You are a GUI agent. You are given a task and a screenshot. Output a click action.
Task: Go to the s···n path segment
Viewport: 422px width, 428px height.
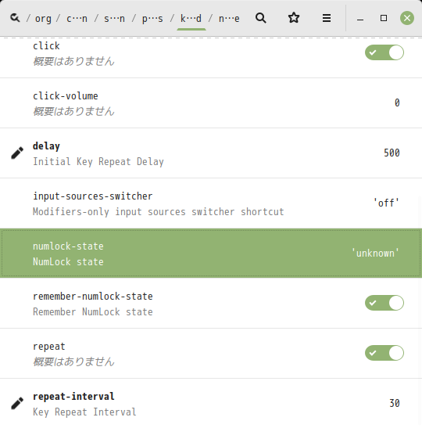click(x=115, y=19)
